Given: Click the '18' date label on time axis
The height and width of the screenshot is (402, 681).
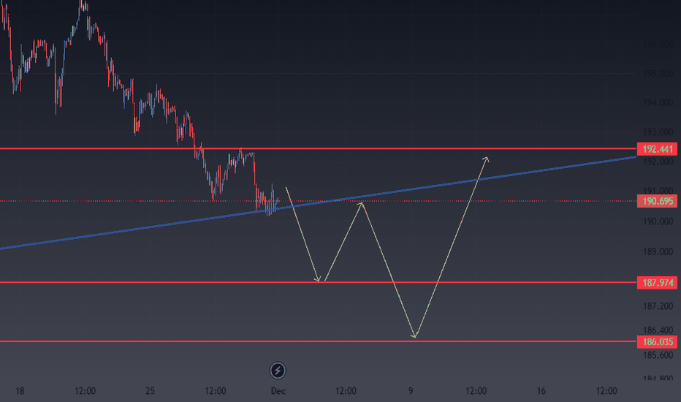Looking at the screenshot, I should (x=20, y=391).
